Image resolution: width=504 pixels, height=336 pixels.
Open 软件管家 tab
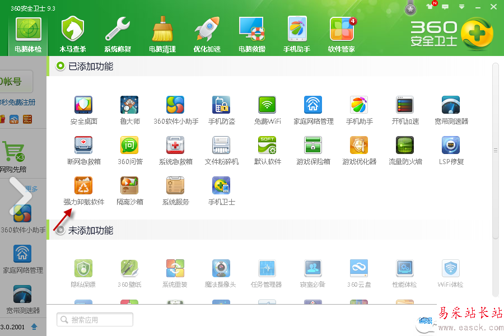(342, 35)
